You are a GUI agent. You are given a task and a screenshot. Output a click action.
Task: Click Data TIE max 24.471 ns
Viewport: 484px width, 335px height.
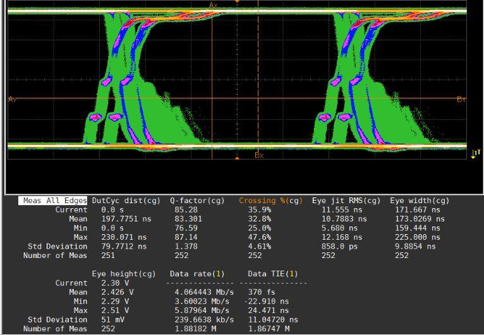pyautogui.click(x=269, y=310)
